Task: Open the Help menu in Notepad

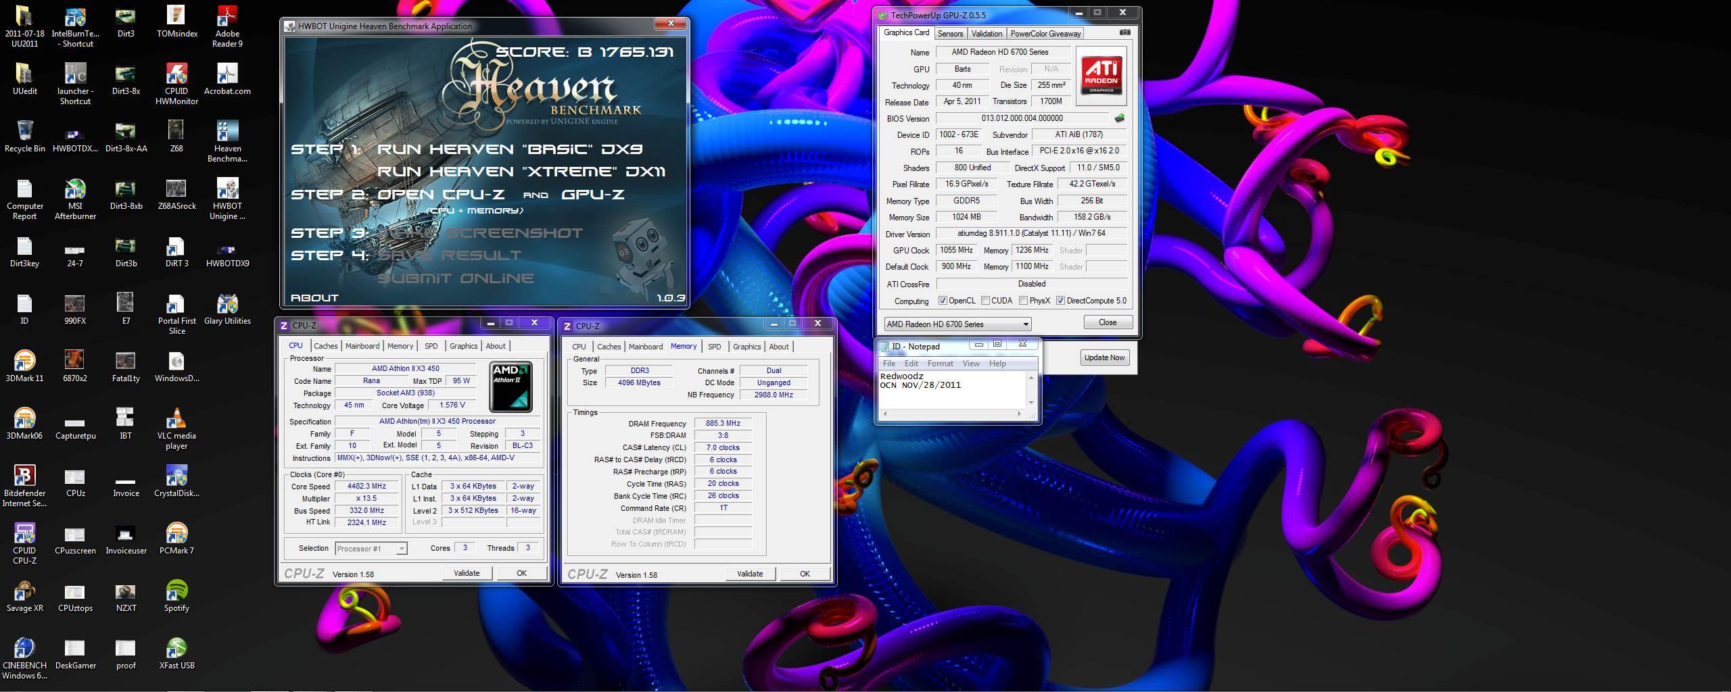Action: 997,364
